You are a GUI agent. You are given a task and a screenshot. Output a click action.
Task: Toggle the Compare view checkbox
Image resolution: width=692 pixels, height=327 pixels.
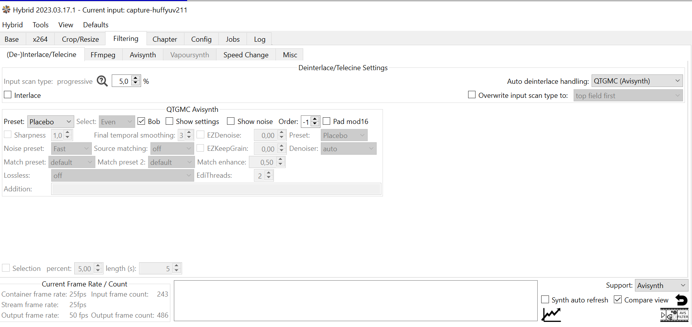click(618, 300)
